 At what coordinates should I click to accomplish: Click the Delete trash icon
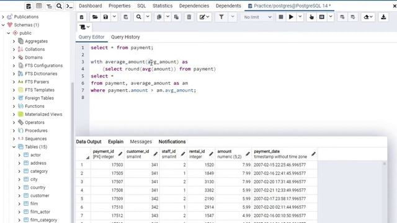pos(189,17)
